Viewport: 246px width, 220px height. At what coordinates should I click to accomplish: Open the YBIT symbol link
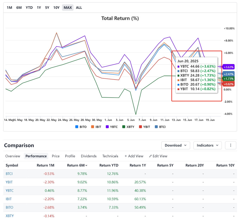coord(9,182)
